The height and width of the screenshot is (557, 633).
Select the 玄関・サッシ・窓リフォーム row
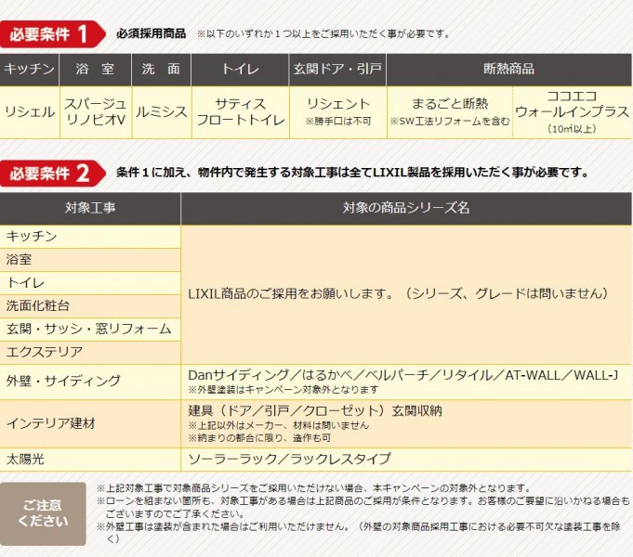pos(90,330)
